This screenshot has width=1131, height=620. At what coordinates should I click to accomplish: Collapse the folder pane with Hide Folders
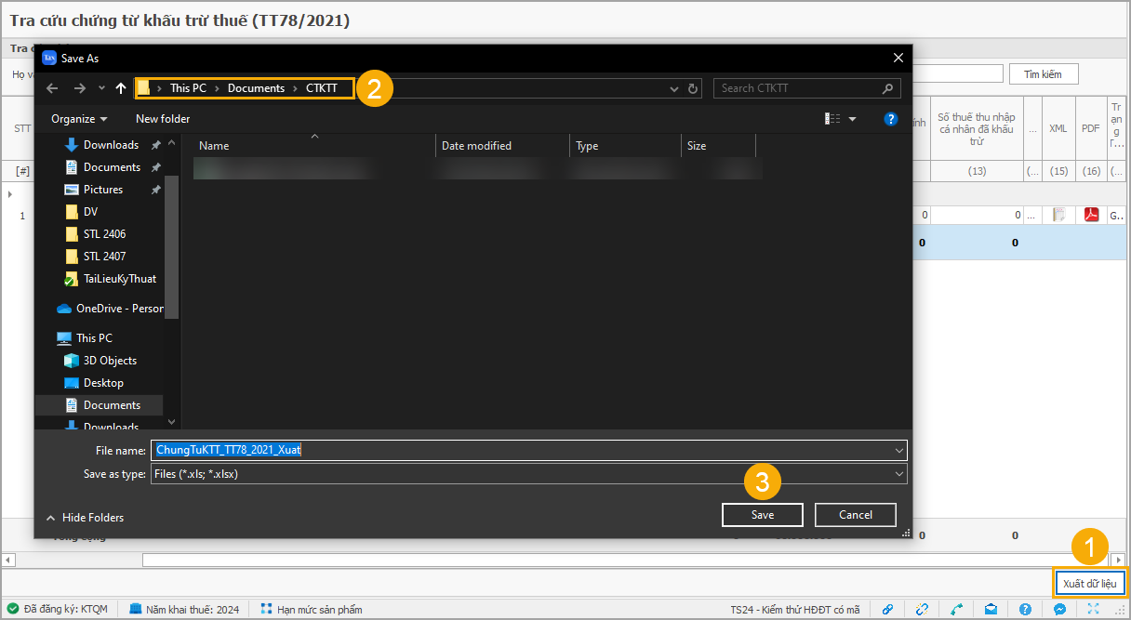tap(85, 518)
